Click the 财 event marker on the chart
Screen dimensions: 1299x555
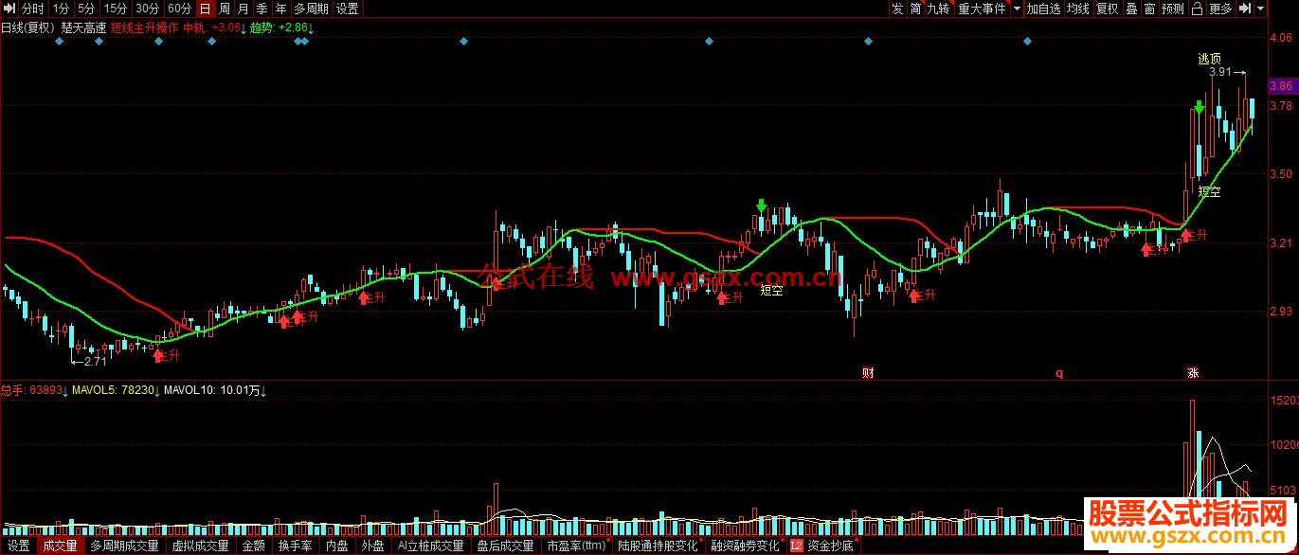867,372
